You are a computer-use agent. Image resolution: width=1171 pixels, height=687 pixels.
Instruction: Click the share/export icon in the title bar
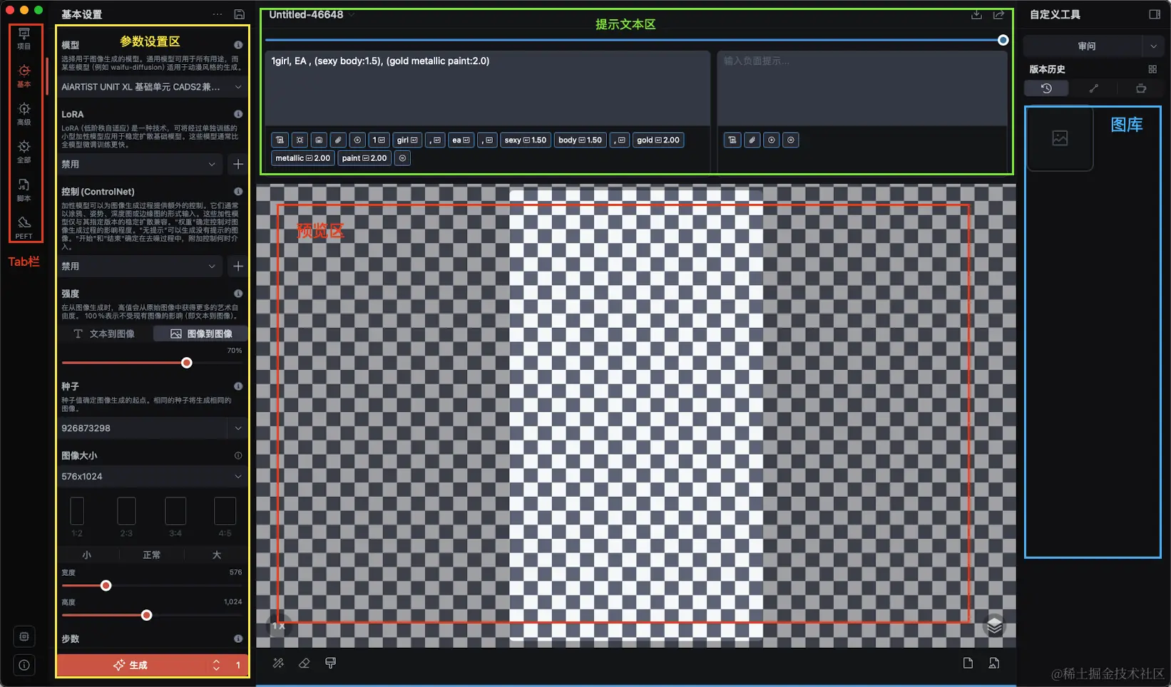tap(998, 14)
